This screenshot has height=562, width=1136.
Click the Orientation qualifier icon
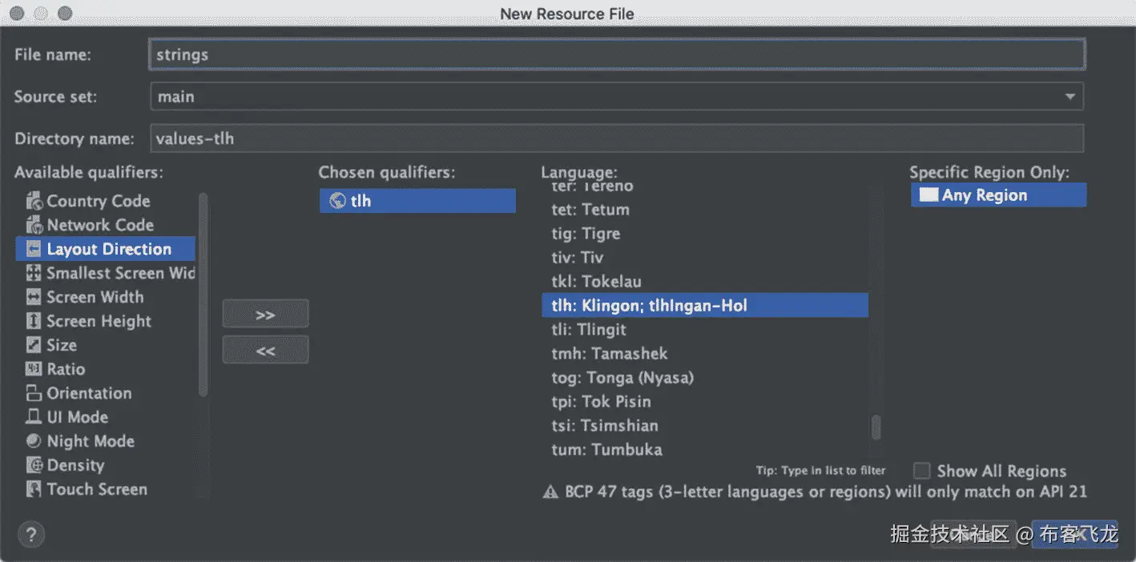pos(34,393)
